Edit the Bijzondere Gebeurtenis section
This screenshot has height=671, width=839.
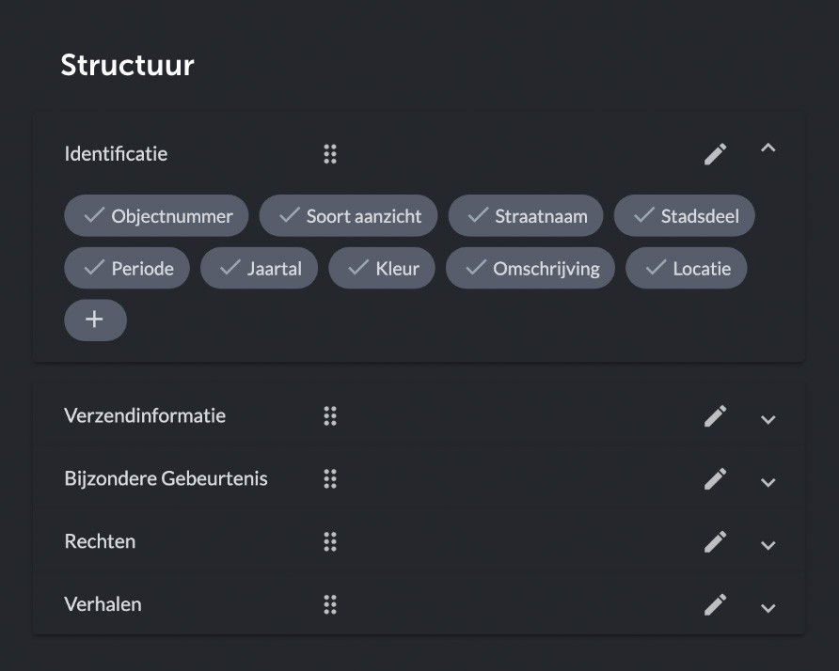tap(716, 479)
